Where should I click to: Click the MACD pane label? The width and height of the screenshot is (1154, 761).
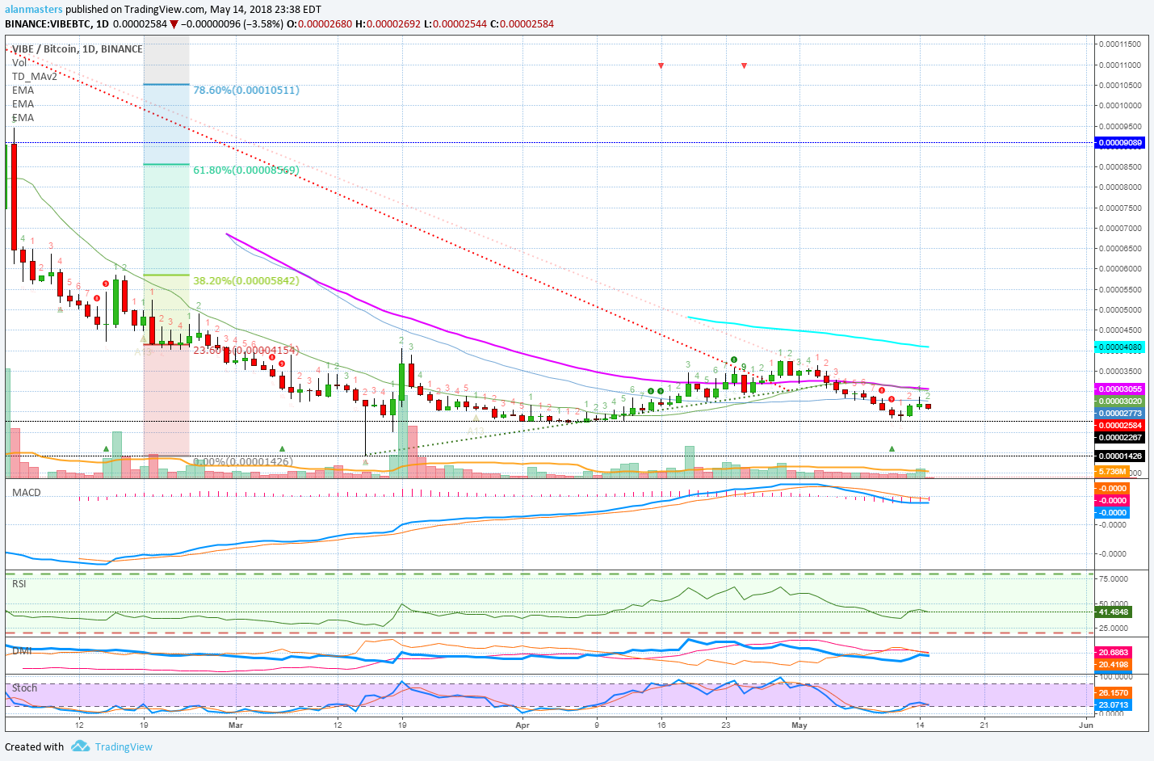point(27,493)
